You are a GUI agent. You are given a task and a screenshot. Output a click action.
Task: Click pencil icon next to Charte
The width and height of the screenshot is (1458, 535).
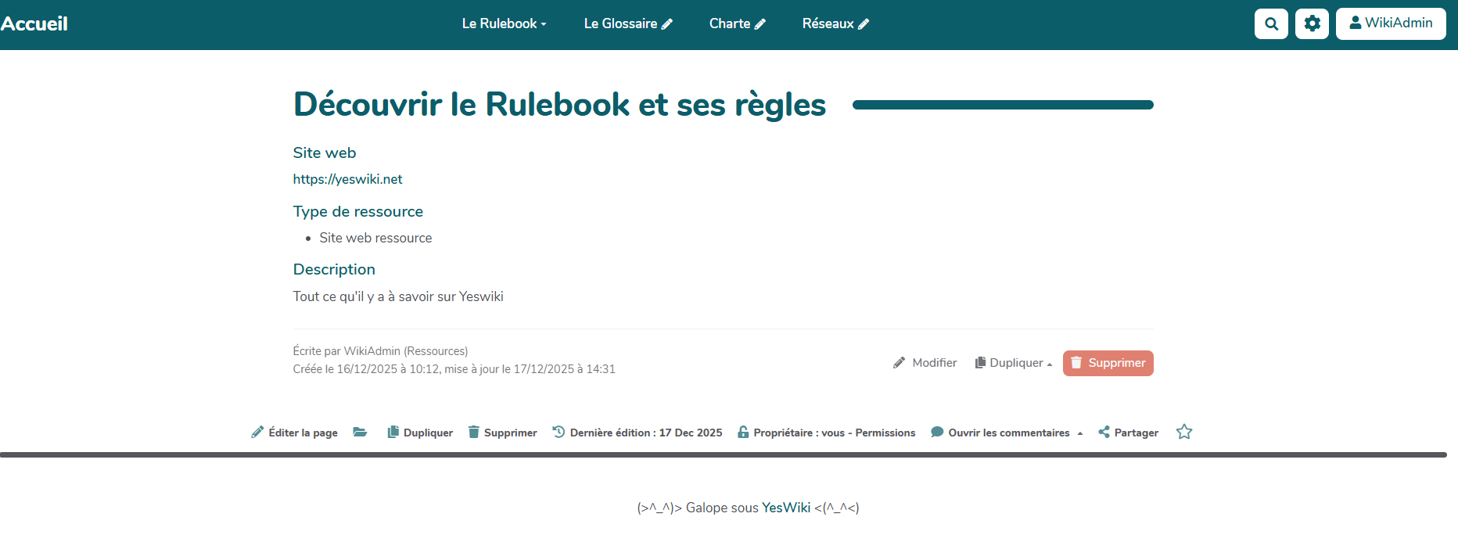click(760, 24)
